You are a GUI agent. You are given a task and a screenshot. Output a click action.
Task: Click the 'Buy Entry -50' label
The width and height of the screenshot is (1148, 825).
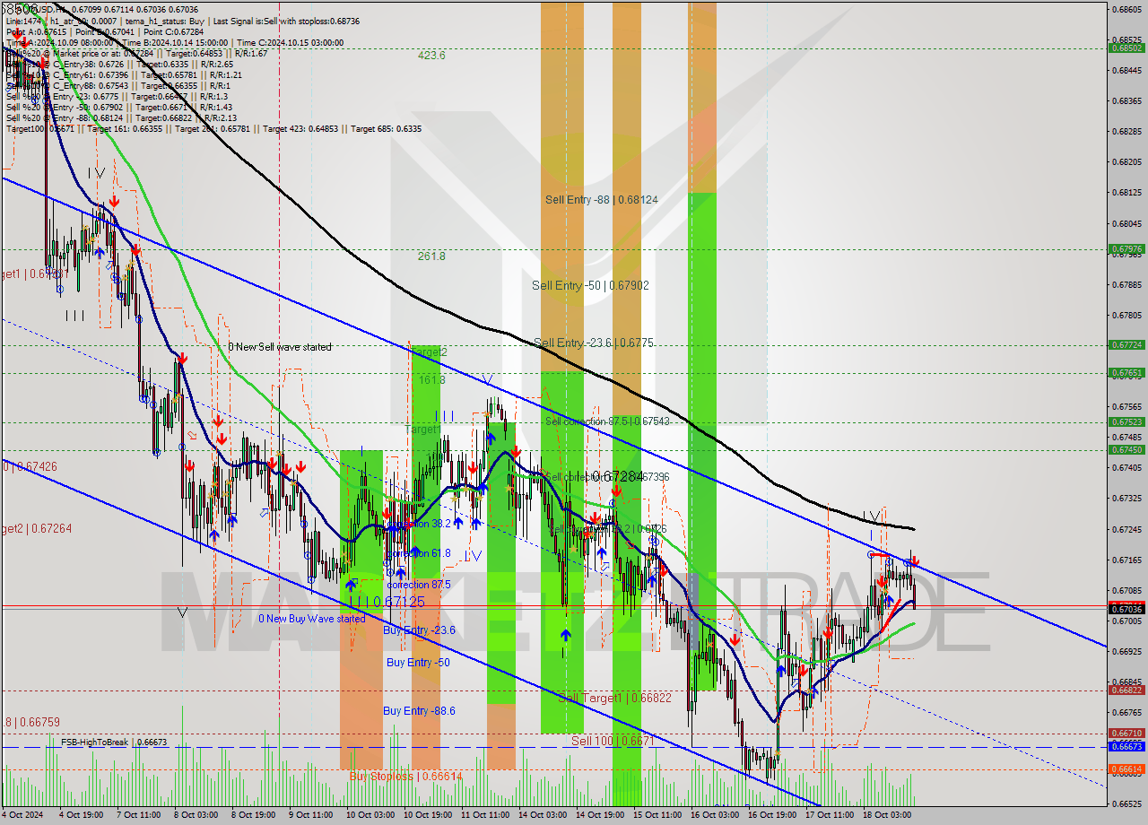point(418,662)
